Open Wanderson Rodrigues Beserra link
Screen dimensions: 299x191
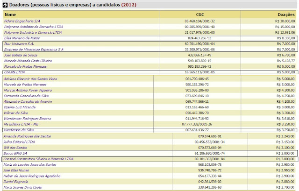coord(28,119)
